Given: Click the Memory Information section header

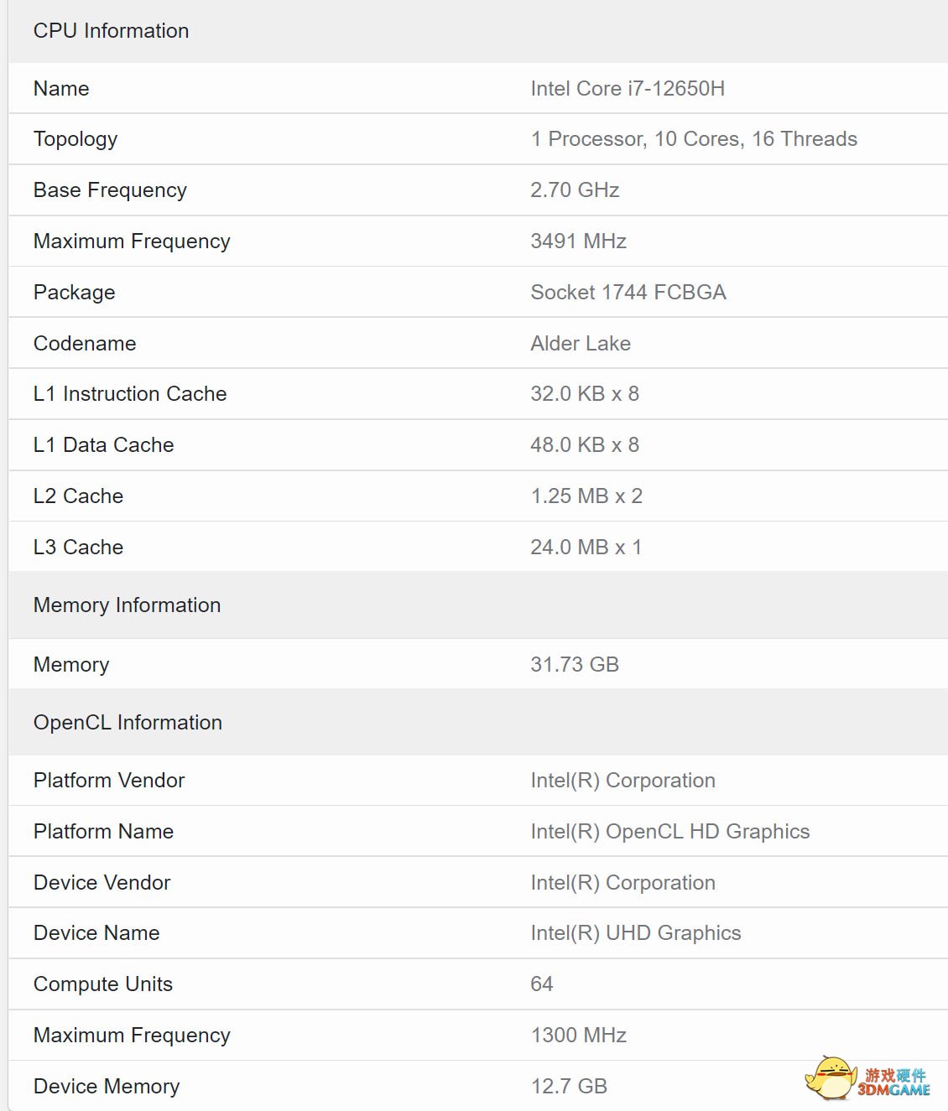Looking at the screenshot, I should tap(127, 605).
